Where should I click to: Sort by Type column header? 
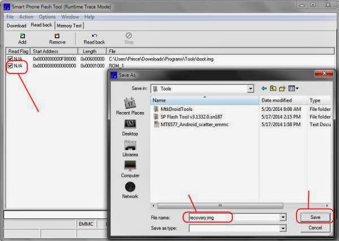319,100
